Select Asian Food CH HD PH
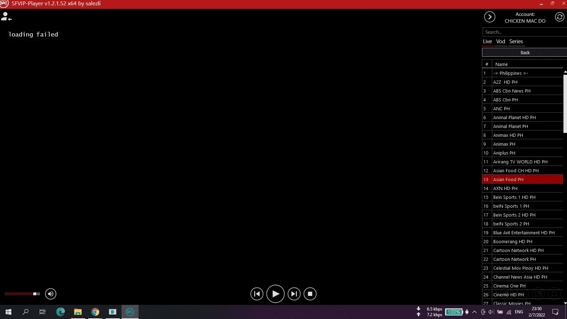This screenshot has width=567, height=319. [523, 170]
